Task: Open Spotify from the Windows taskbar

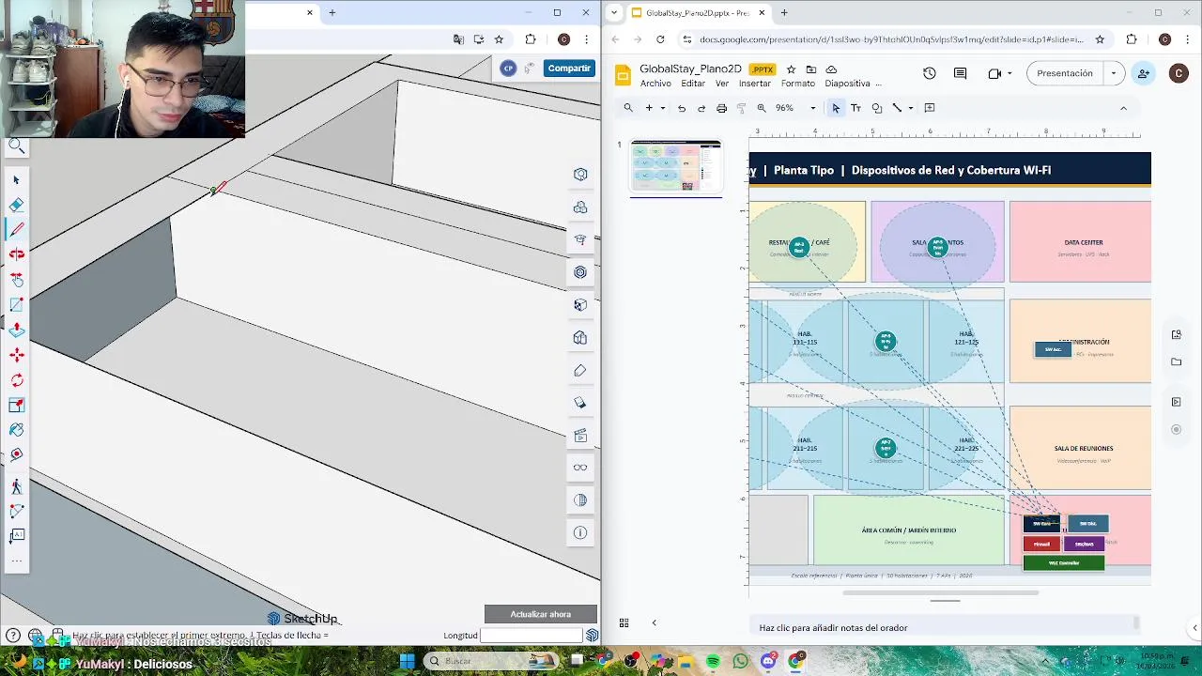Action: pos(713,662)
